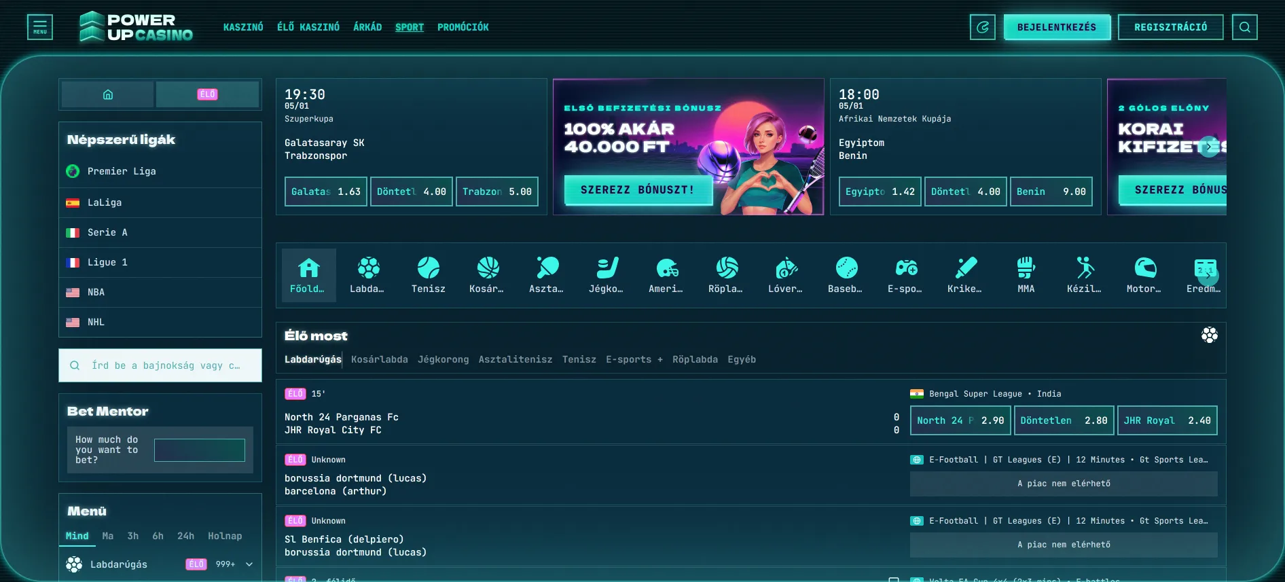1285x582 pixels.
Task: Select the 24h time filter in Menü
Action: click(185, 536)
